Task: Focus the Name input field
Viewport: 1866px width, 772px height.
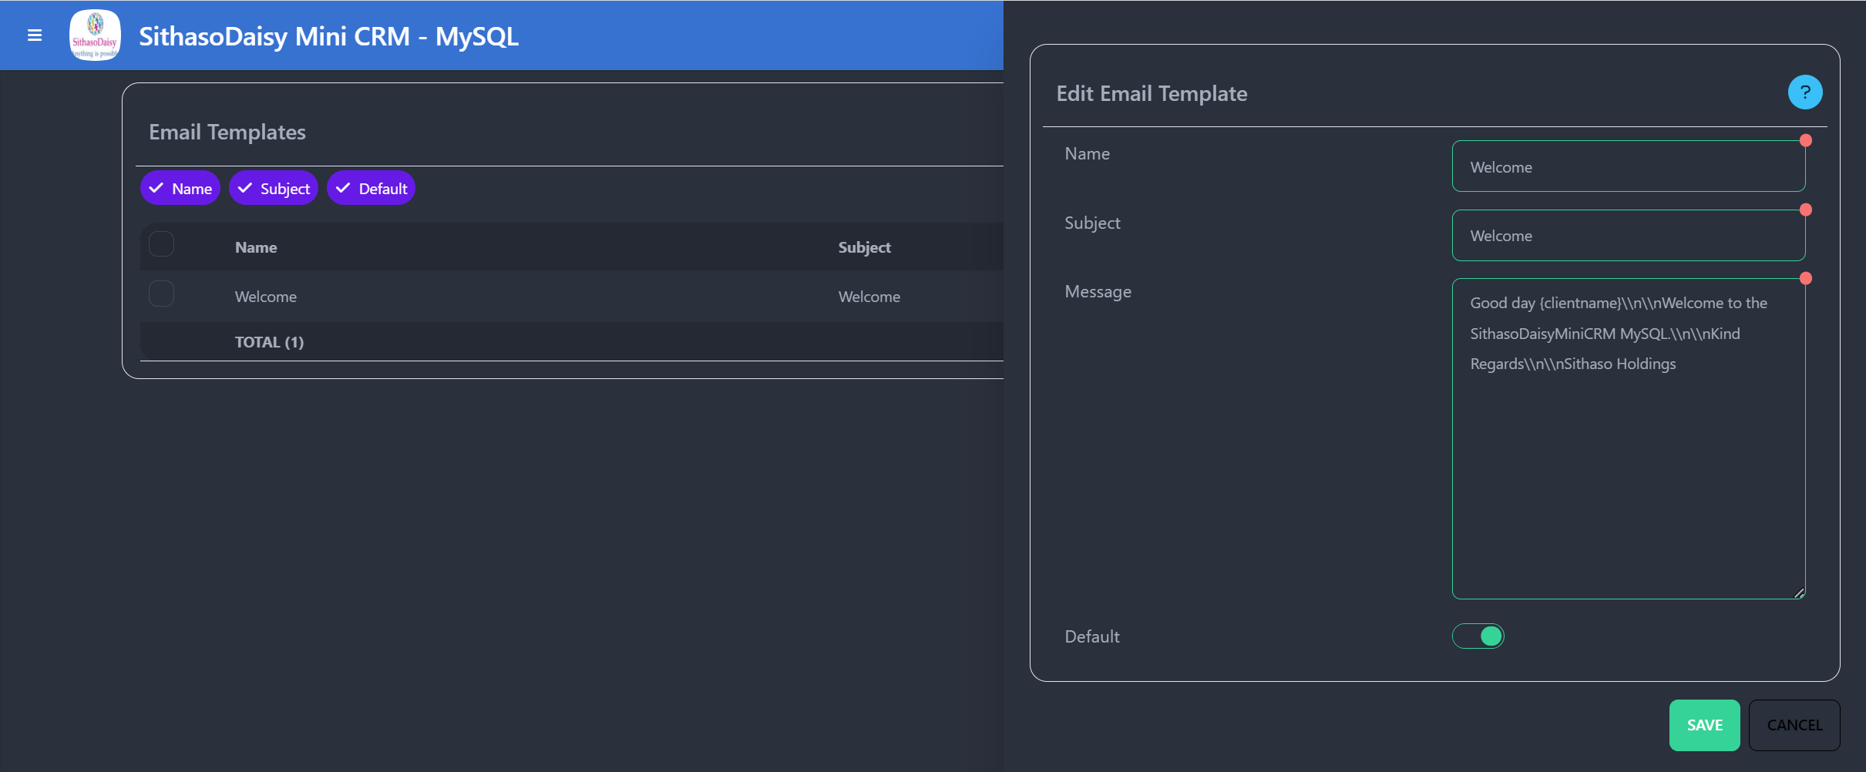Action: click(x=1629, y=166)
